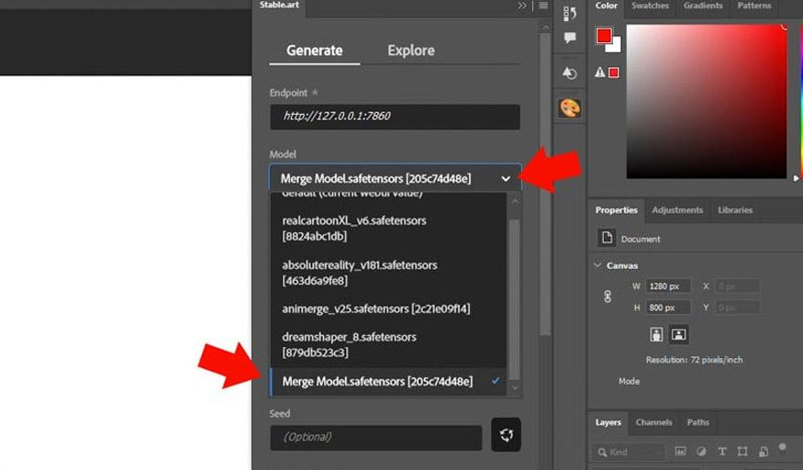Open the Learn/Actions clock-triangle panel icon
Image resolution: width=803 pixels, height=470 pixels.
tap(570, 73)
